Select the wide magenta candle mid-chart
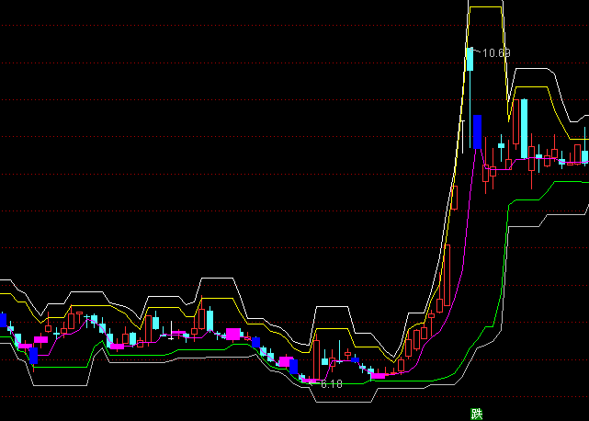The height and width of the screenshot is (421, 589). [233, 333]
